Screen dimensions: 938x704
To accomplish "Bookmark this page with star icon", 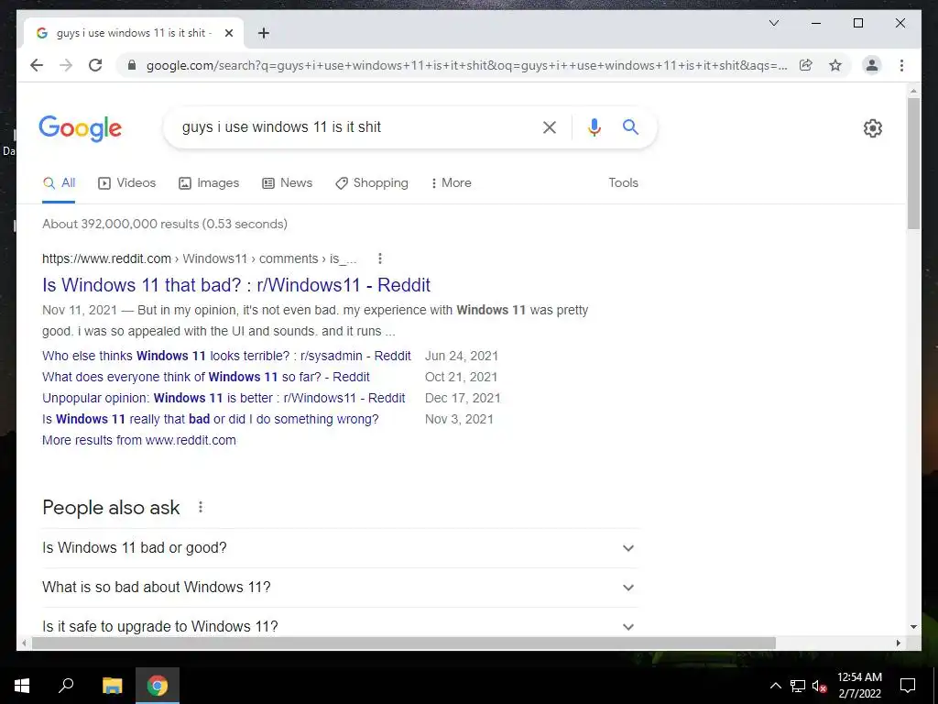I will click(835, 65).
